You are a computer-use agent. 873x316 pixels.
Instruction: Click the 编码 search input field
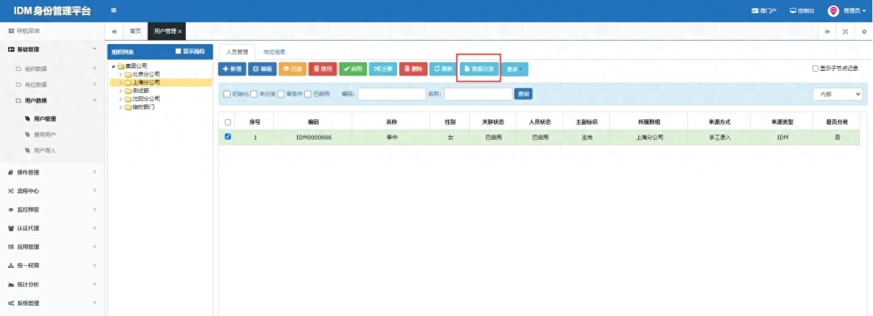coord(391,94)
